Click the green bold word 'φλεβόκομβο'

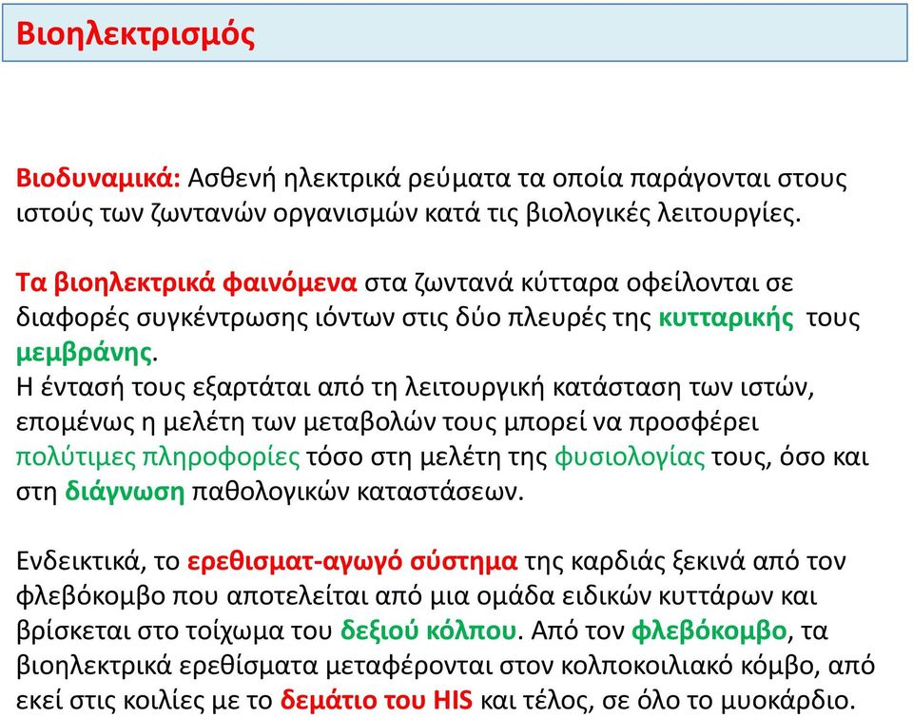[709, 631]
